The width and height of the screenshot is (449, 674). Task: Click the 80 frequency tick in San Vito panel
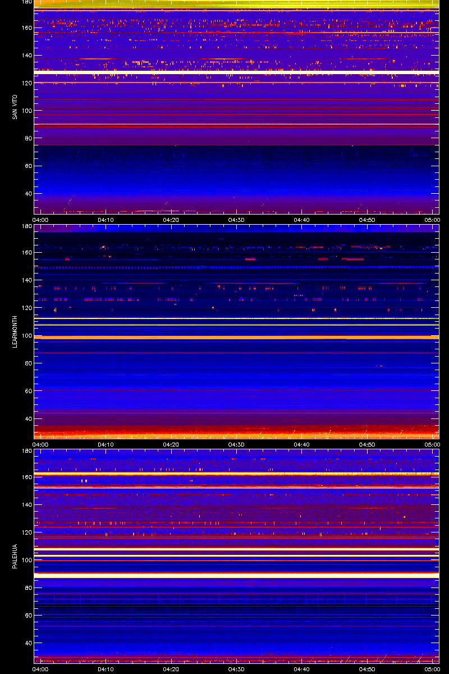[29, 138]
